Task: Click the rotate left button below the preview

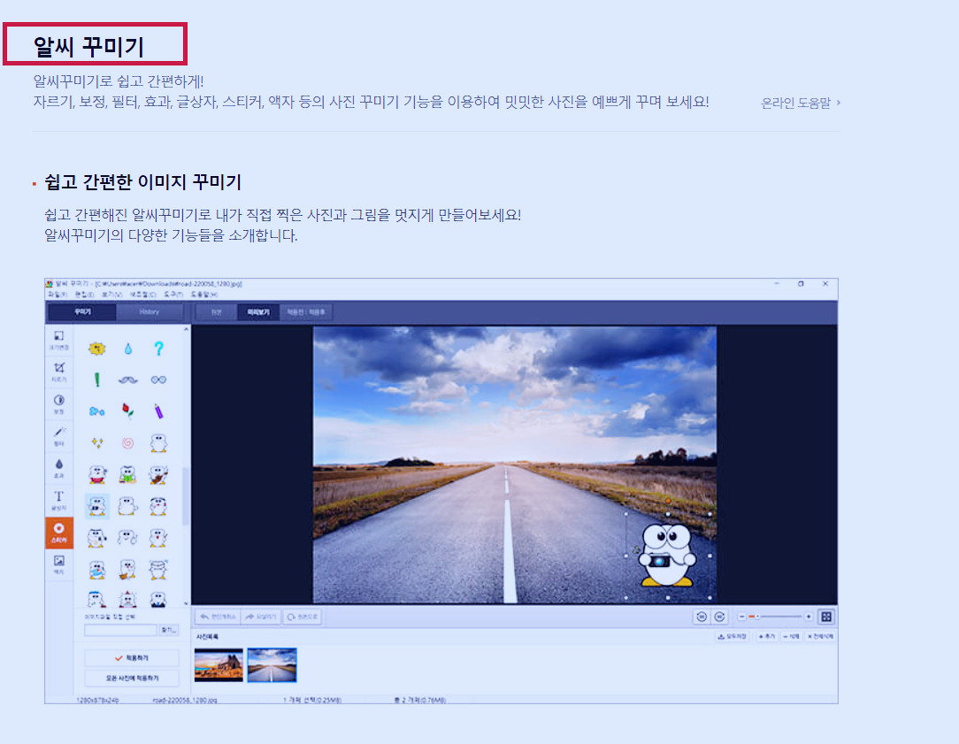Action: 702,617
